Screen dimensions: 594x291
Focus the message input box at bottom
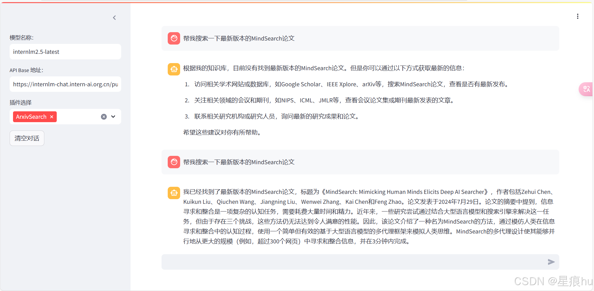(341, 262)
